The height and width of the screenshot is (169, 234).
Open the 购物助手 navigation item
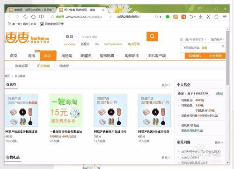132,55
